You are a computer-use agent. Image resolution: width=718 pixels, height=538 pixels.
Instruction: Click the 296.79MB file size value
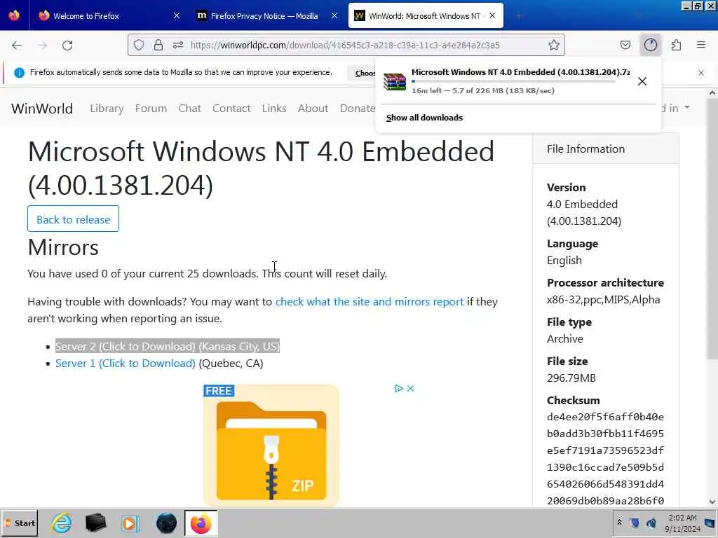[x=571, y=378]
